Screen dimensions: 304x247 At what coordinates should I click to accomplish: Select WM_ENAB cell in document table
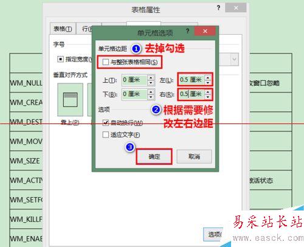tap(26, 238)
